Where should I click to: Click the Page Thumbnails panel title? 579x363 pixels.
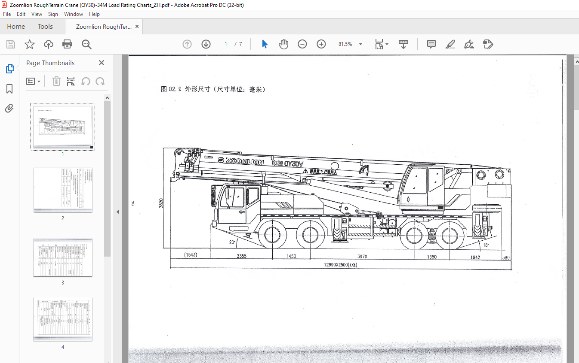(x=50, y=63)
